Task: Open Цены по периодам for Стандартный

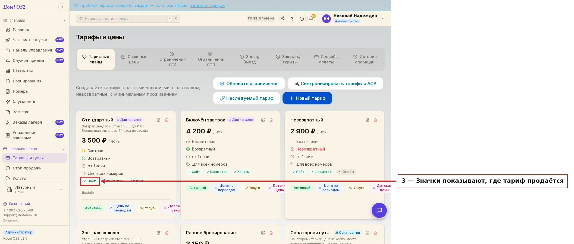Action: (121, 208)
